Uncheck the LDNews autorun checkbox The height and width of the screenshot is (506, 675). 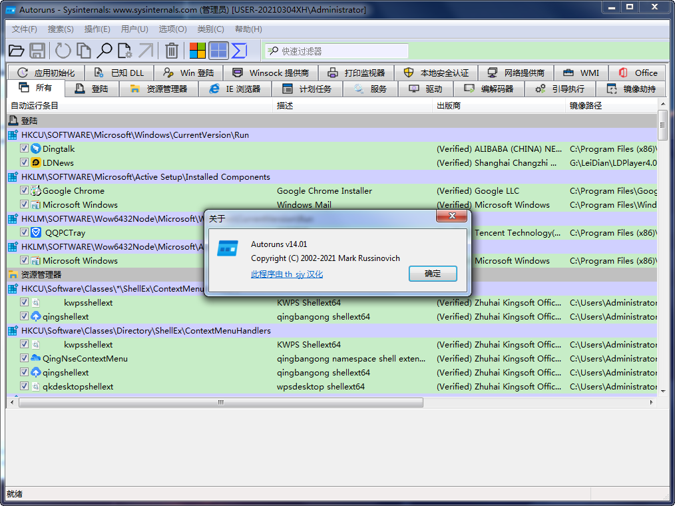[24, 162]
